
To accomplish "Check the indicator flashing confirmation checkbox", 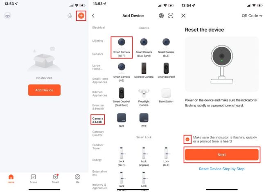I will pyautogui.click(x=187, y=139).
